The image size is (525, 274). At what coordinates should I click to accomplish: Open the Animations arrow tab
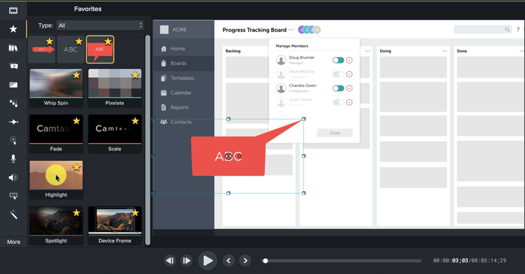click(x=14, y=122)
